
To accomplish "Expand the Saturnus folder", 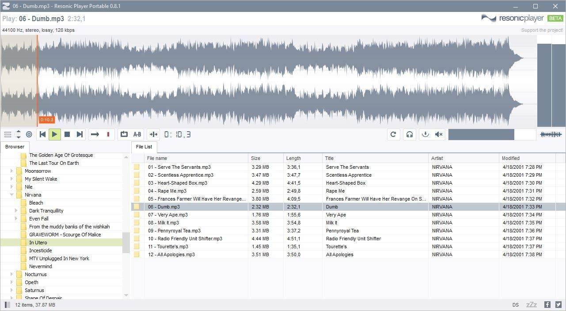I will pos(11,290).
